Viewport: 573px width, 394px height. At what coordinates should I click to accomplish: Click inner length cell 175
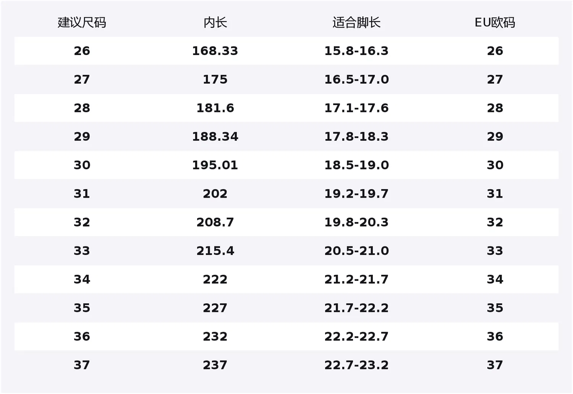pyautogui.click(x=215, y=79)
